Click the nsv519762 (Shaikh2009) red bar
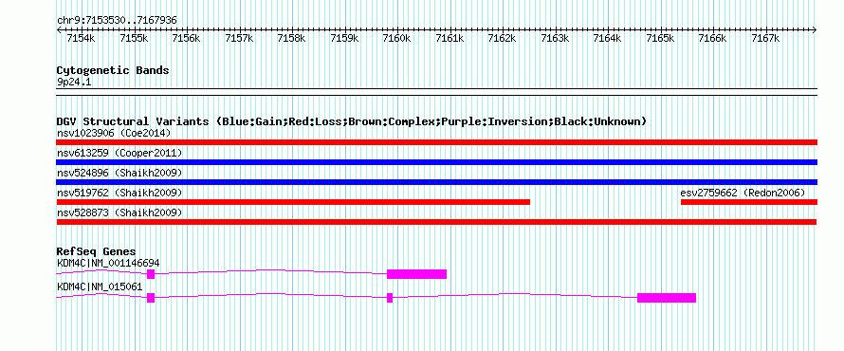 [293, 202]
